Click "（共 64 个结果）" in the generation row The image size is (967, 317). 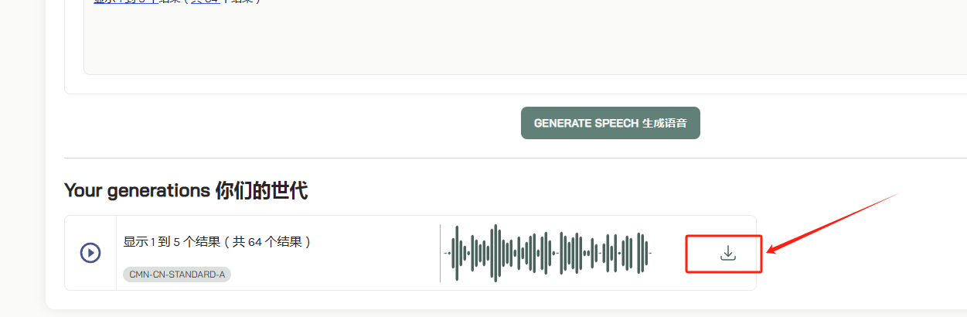pyautogui.click(x=267, y=242)
